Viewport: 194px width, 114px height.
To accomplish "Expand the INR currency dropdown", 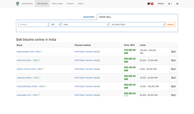I will (54, 24).
